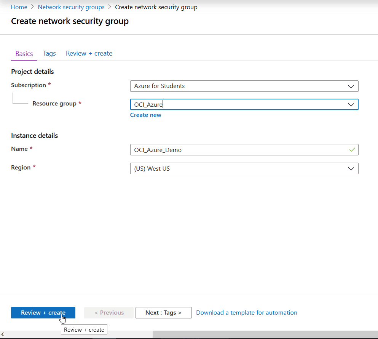Screen dimensions: 378x339
Task: Open Download a template for automation
Action: [x=246, y=312]
